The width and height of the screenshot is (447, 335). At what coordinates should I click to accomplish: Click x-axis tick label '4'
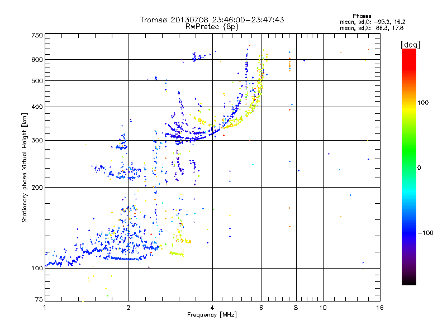(212, 308)
